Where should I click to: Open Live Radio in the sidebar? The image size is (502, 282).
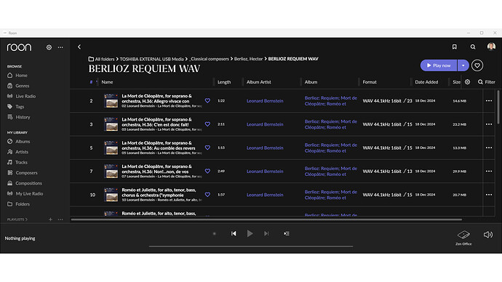(x=25, y=96)
